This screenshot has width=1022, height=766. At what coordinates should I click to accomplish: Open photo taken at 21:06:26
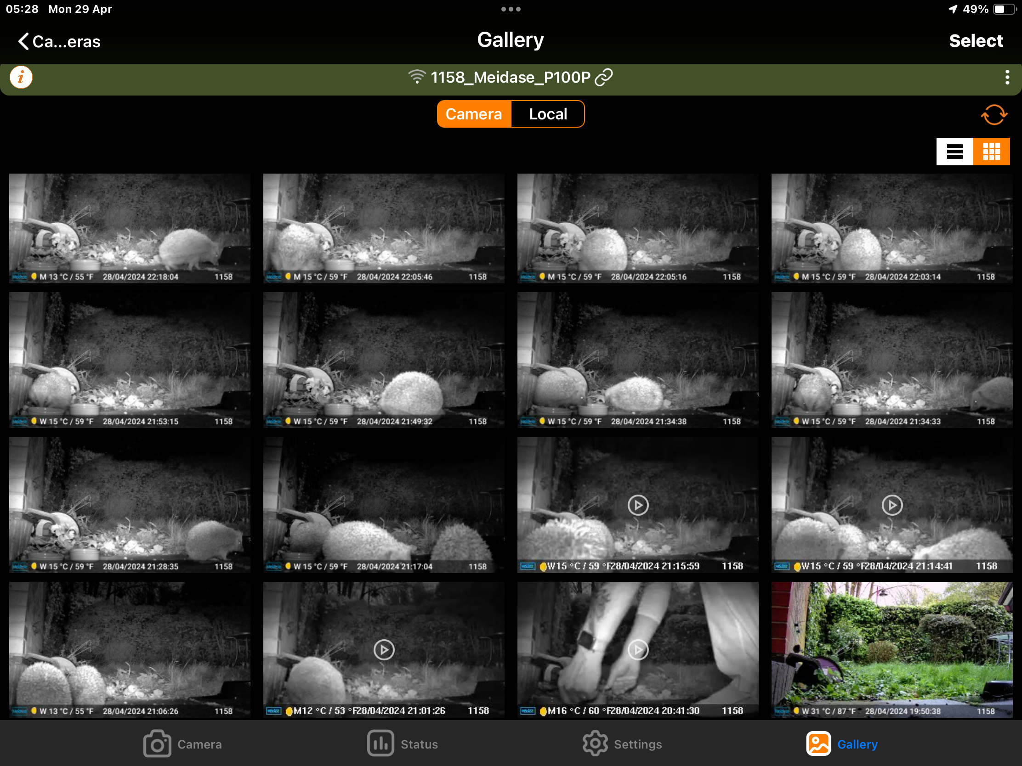(130, 650)
